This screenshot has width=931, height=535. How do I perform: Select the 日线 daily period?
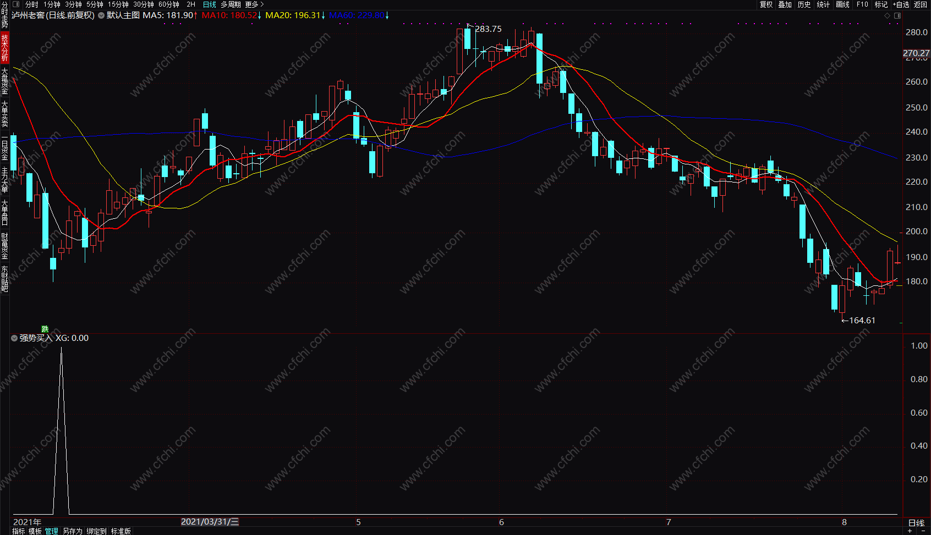point(210,4)
